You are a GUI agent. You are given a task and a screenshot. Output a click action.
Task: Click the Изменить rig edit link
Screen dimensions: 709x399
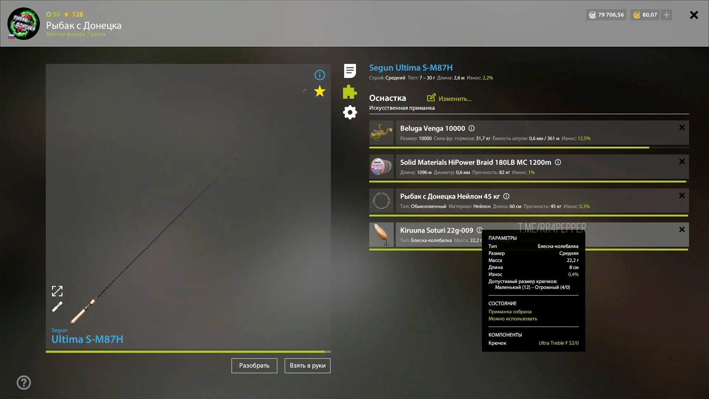coord(449,98)
